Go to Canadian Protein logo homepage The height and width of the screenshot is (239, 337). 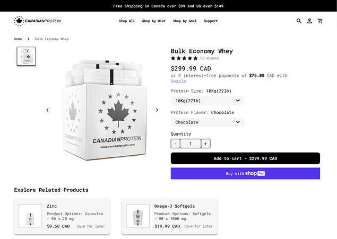pyautogui.click(x=38, y=21)
